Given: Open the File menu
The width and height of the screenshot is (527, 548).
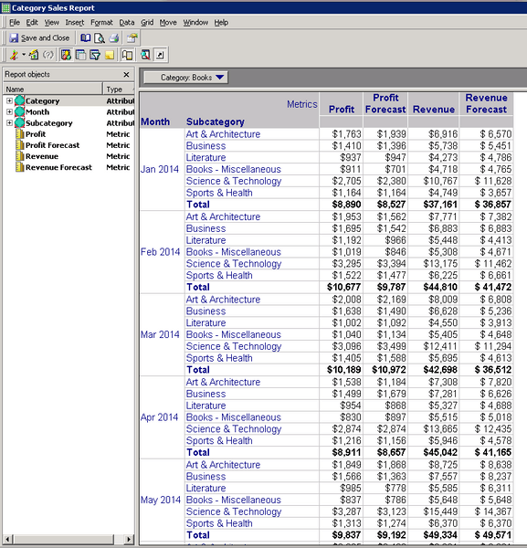Looking at the screenshot, I should coord(15,22).
